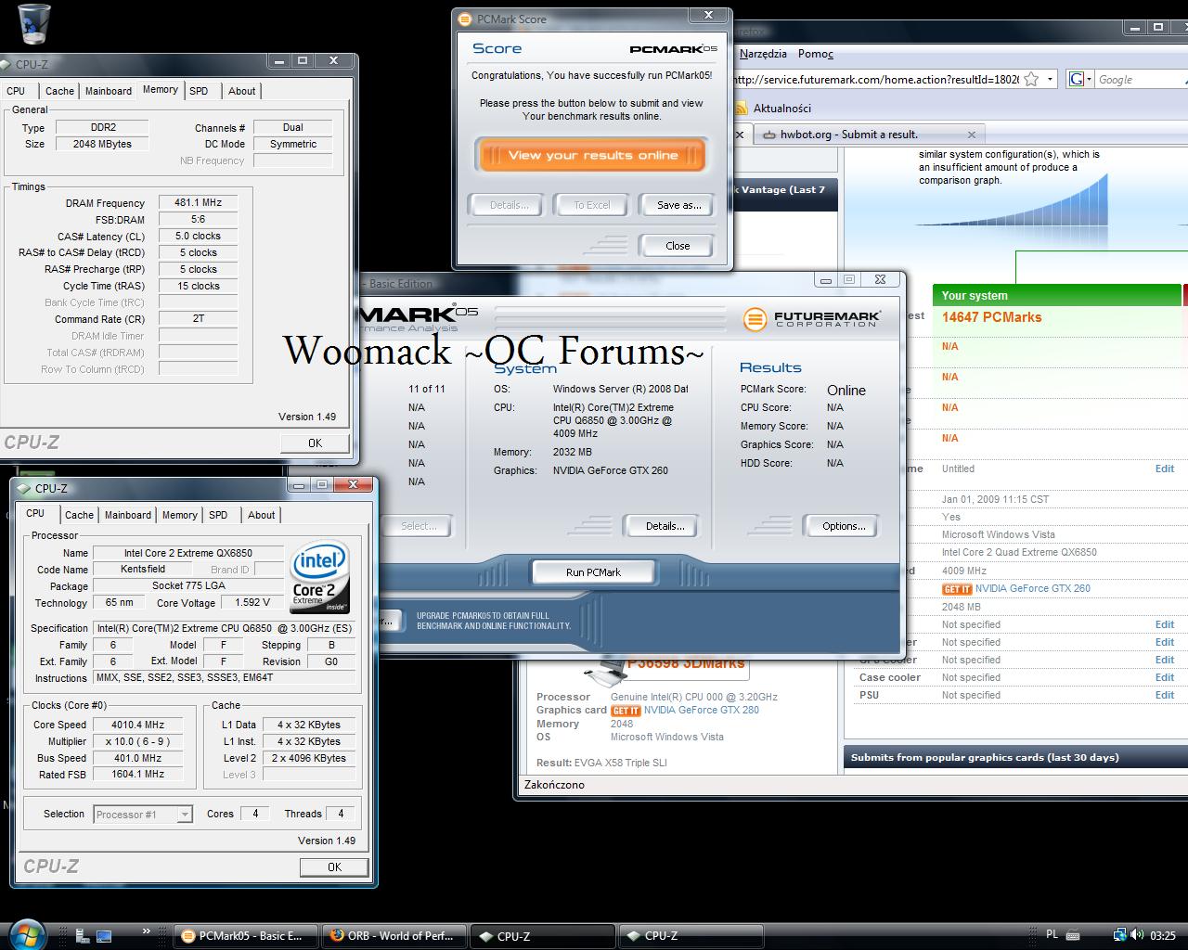Switch to PCMark05 - Basic Edition taskbar button
The image size is (1188, 950).
tap(245, 935)
